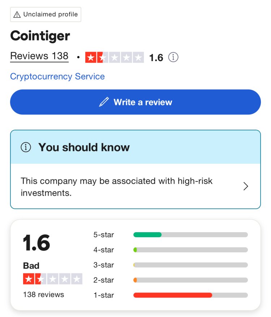Click the high-risk investments message text
271x317 pixels.
tap(117, 187)
